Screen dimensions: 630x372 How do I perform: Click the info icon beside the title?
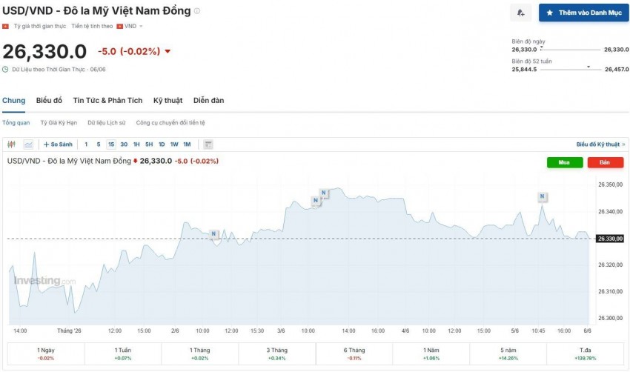click(x=197, y=11)
